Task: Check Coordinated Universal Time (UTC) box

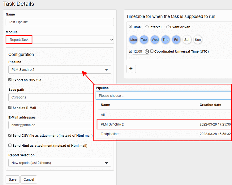Action: pyautogui.click(x=152, y=51)
